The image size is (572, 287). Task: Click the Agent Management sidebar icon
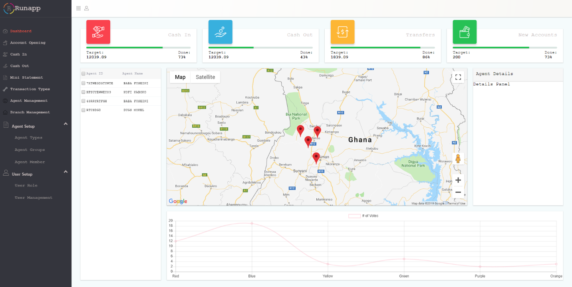click(x=5, y=101)
